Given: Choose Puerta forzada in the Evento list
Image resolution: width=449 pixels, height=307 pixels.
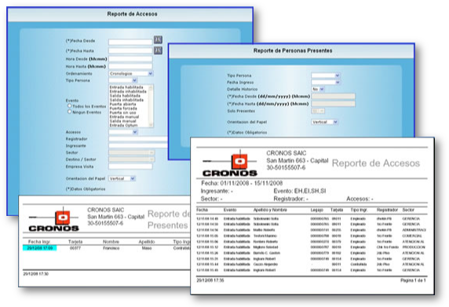Looking at the screenshot, I should click(x=123, y=108).
